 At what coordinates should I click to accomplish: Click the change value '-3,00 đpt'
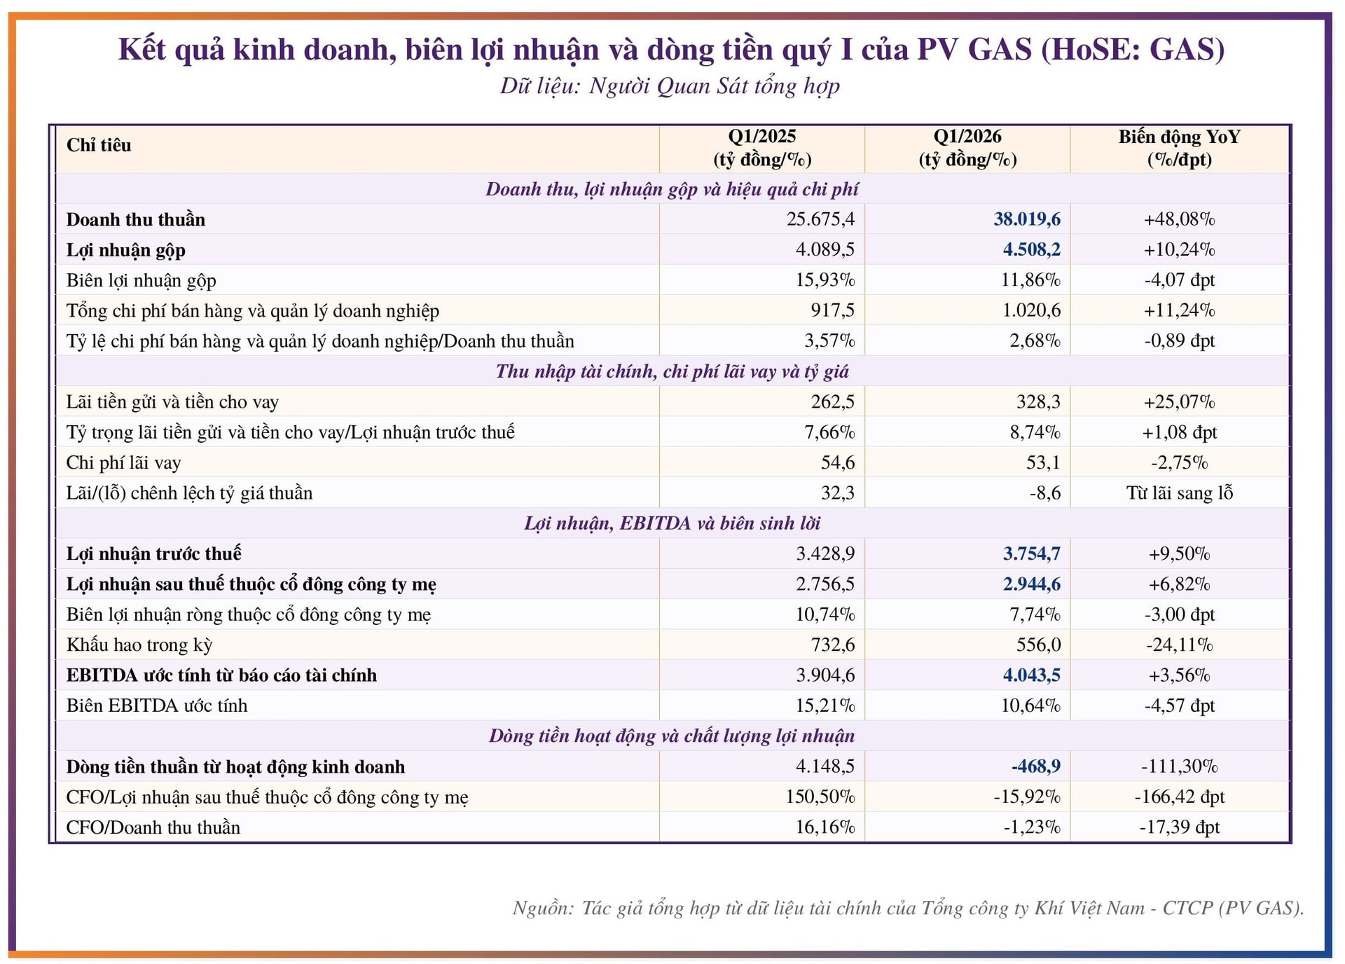(x=1180, y=614)
